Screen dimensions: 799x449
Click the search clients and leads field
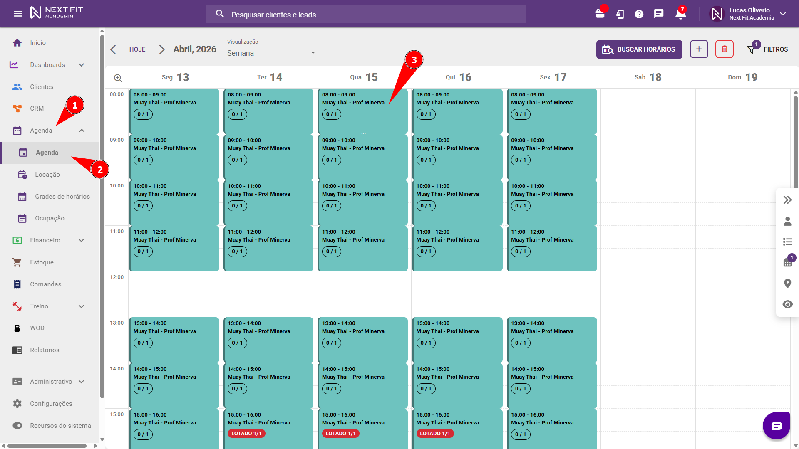point(365,15)
